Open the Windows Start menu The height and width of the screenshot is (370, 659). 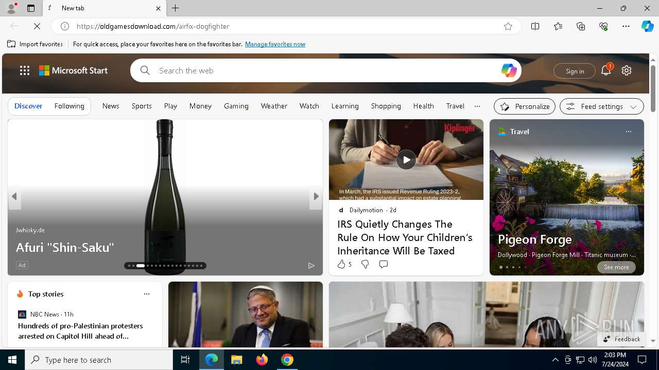pos(12,360)
